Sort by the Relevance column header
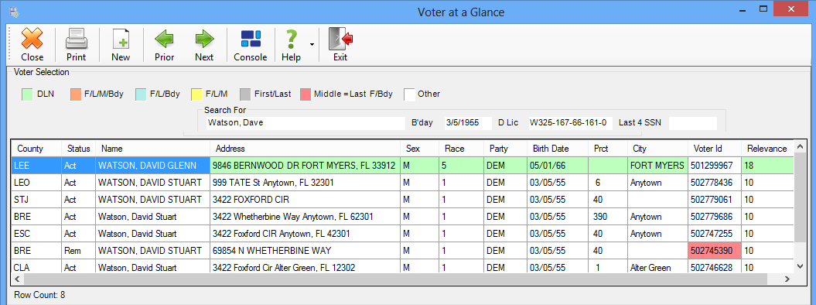 coord(767,149)
